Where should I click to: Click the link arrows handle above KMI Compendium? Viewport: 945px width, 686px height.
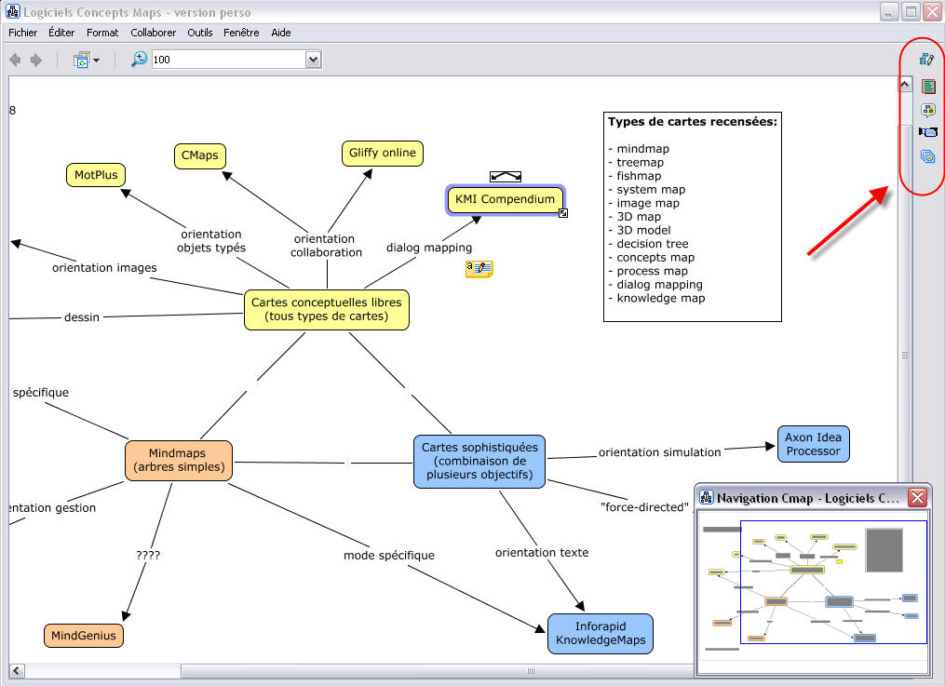coord(506,176)
